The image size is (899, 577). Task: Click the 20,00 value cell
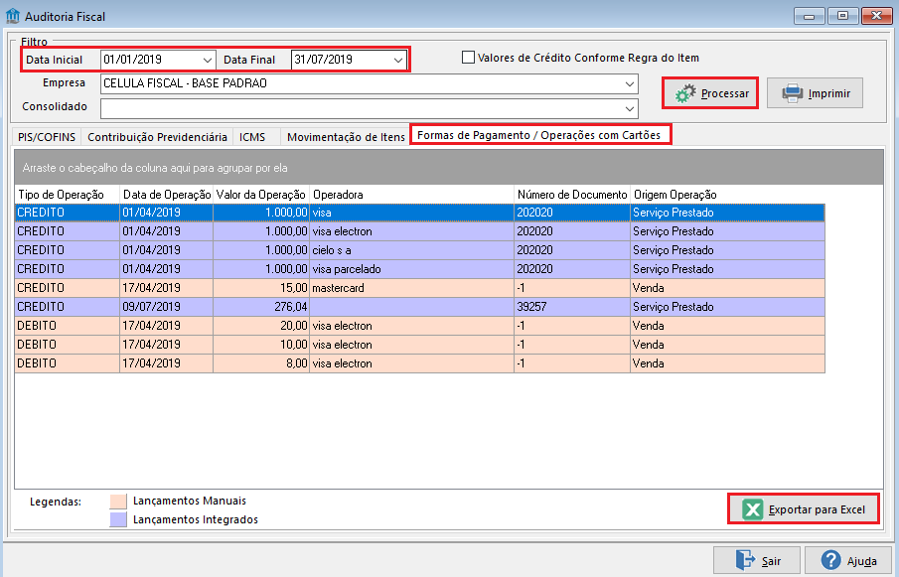point(261,326)
